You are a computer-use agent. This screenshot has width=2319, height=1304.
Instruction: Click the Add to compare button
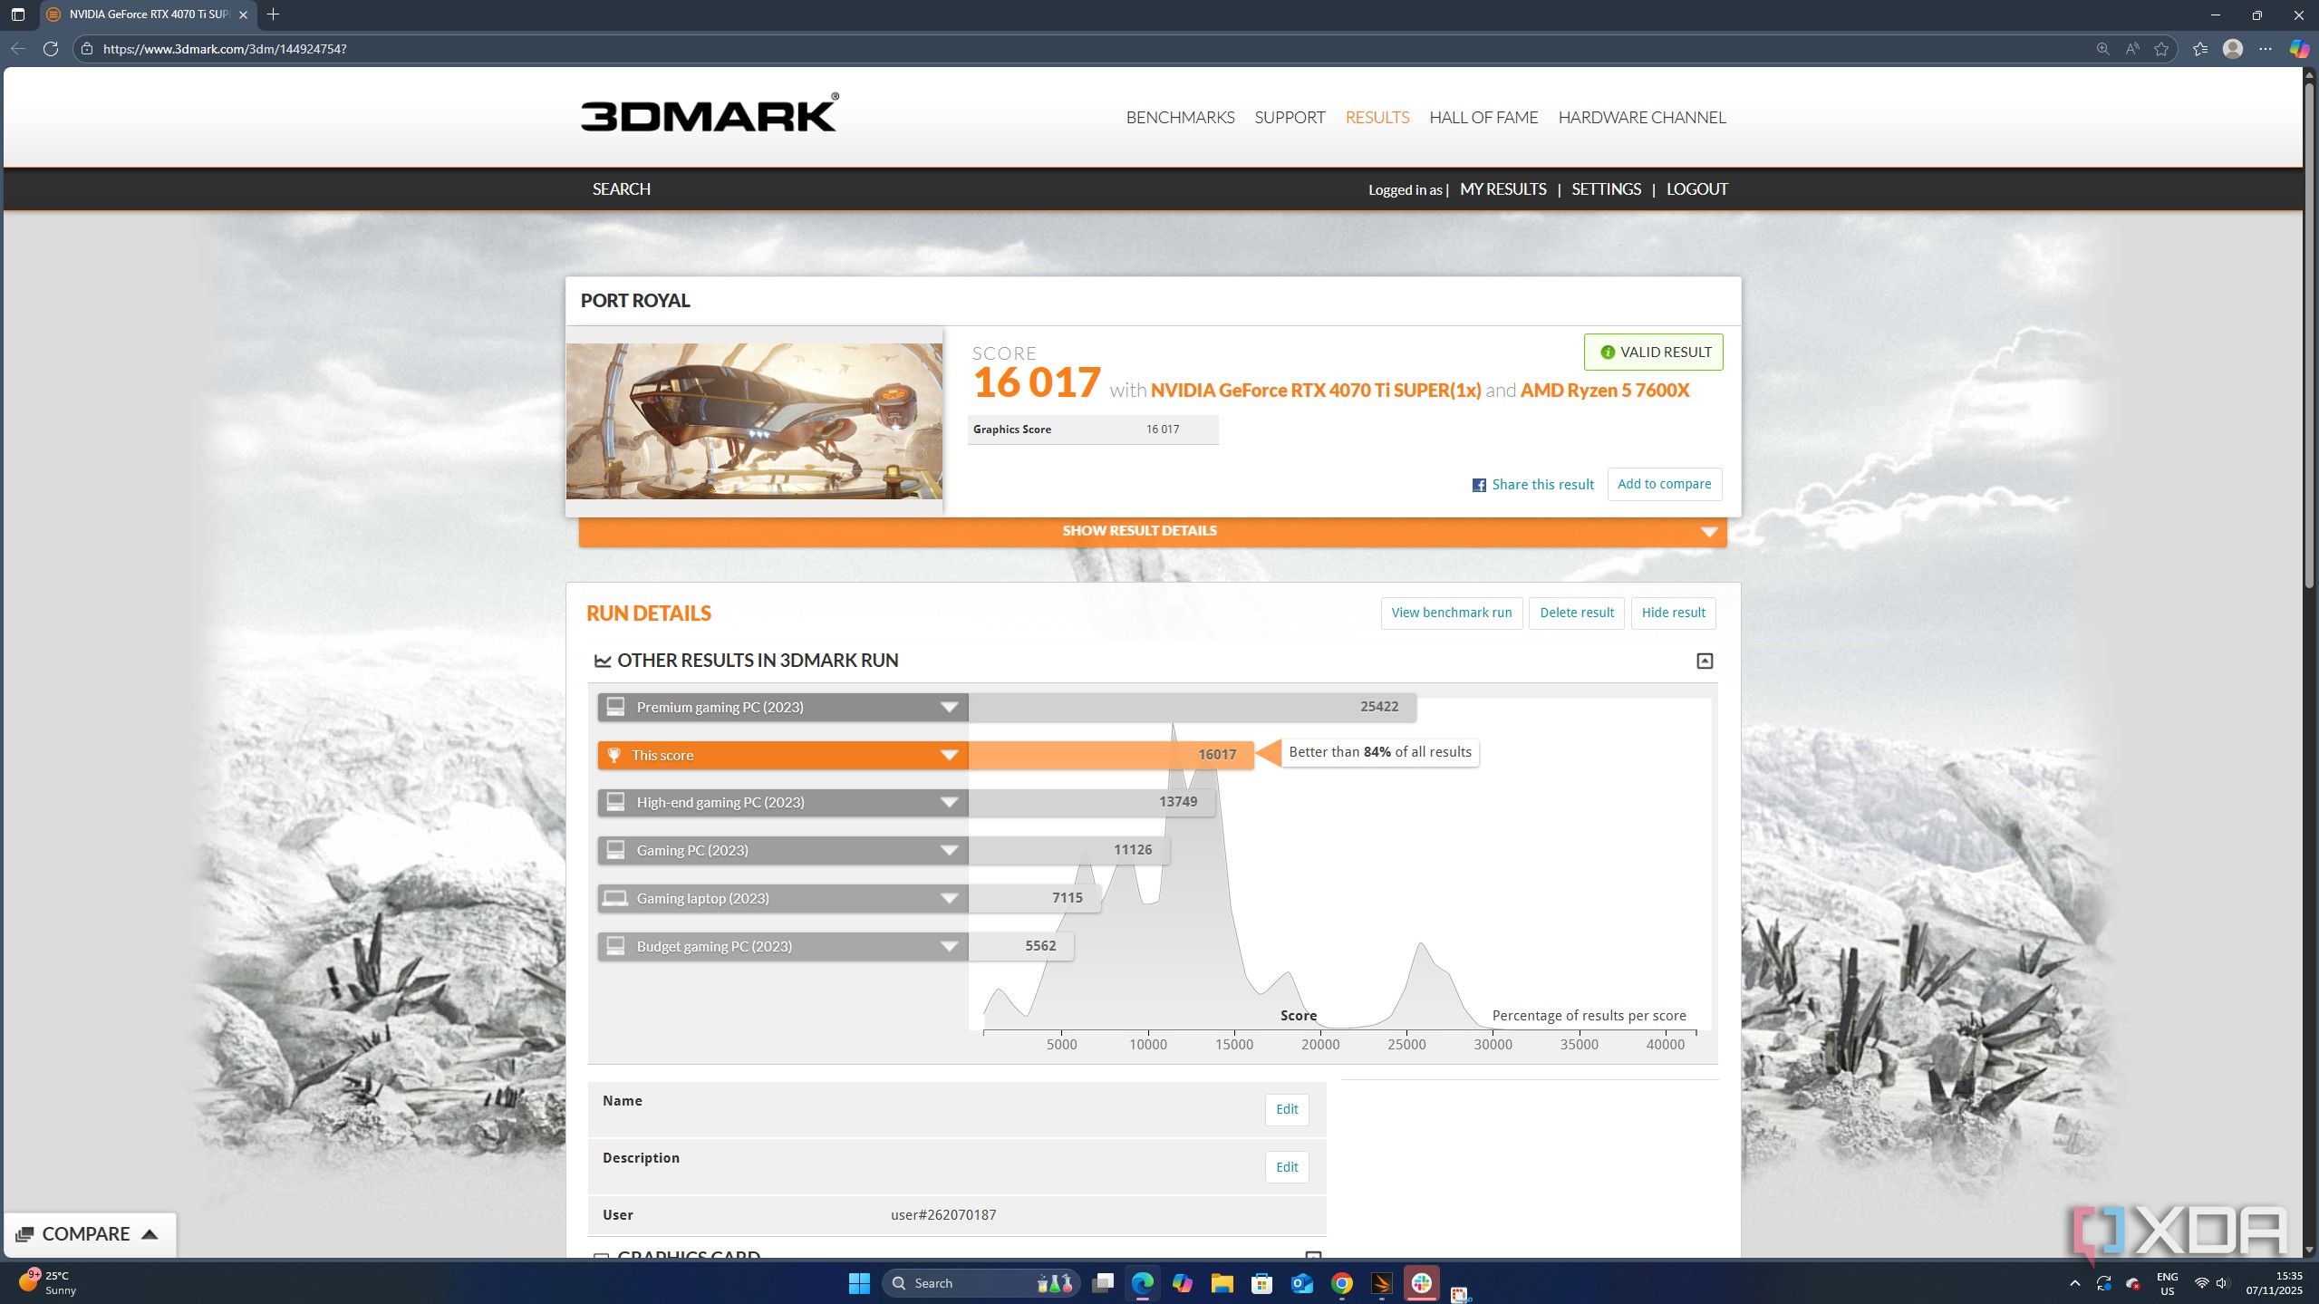[x=1664, y=484]
